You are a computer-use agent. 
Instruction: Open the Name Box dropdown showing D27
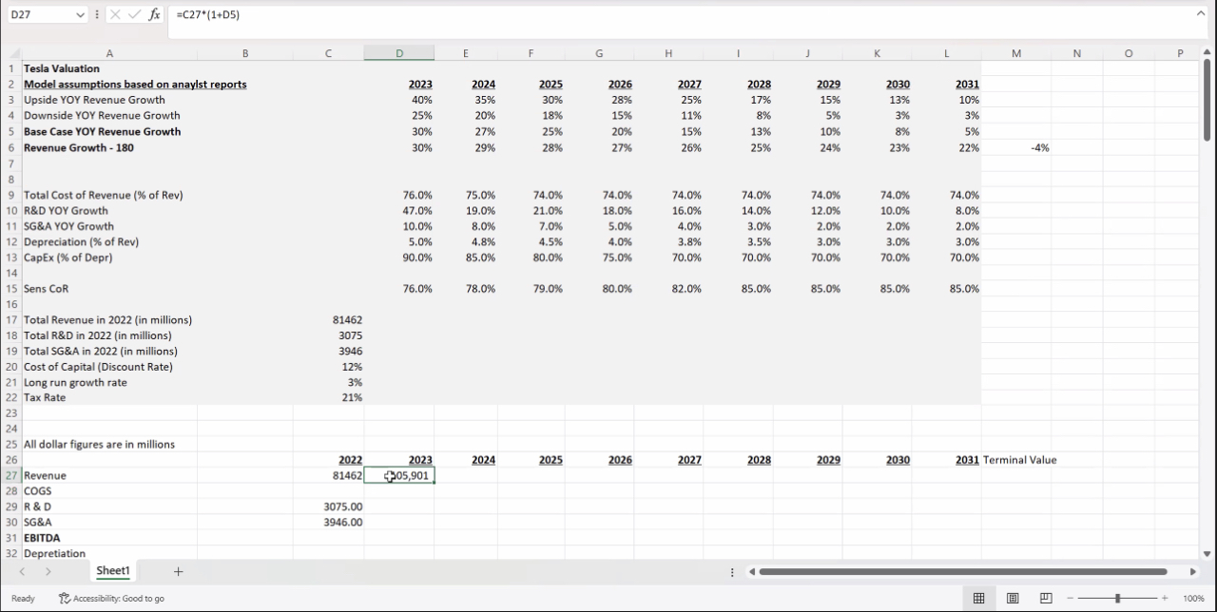pos(80,14)
